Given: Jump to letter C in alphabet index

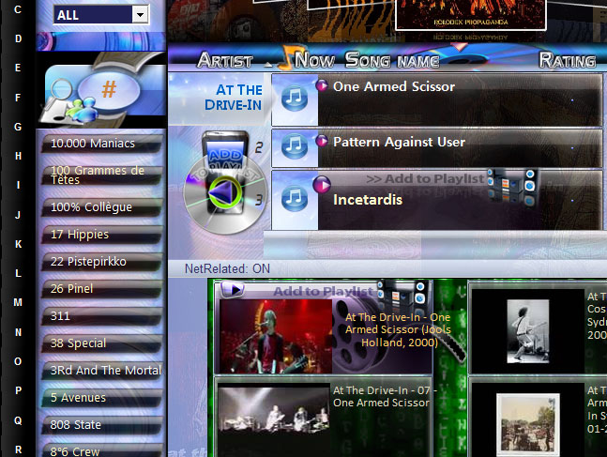Looking at the screenshot, I should [x=18, y=9].
